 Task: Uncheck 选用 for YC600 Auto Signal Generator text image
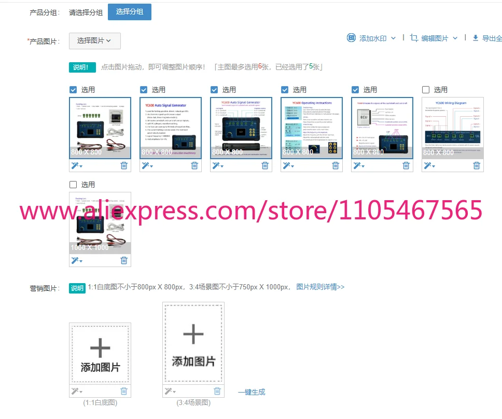(x=144, y=90)
